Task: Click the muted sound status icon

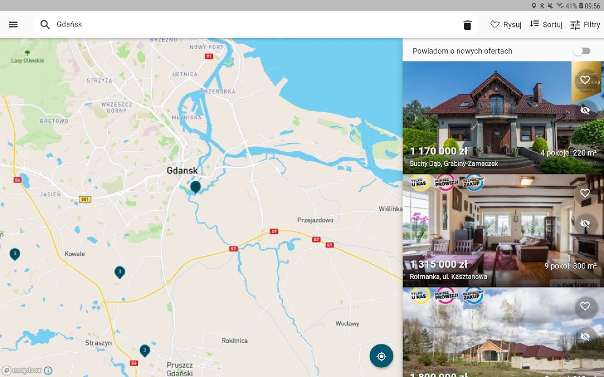Action: [x=550, y=6]
